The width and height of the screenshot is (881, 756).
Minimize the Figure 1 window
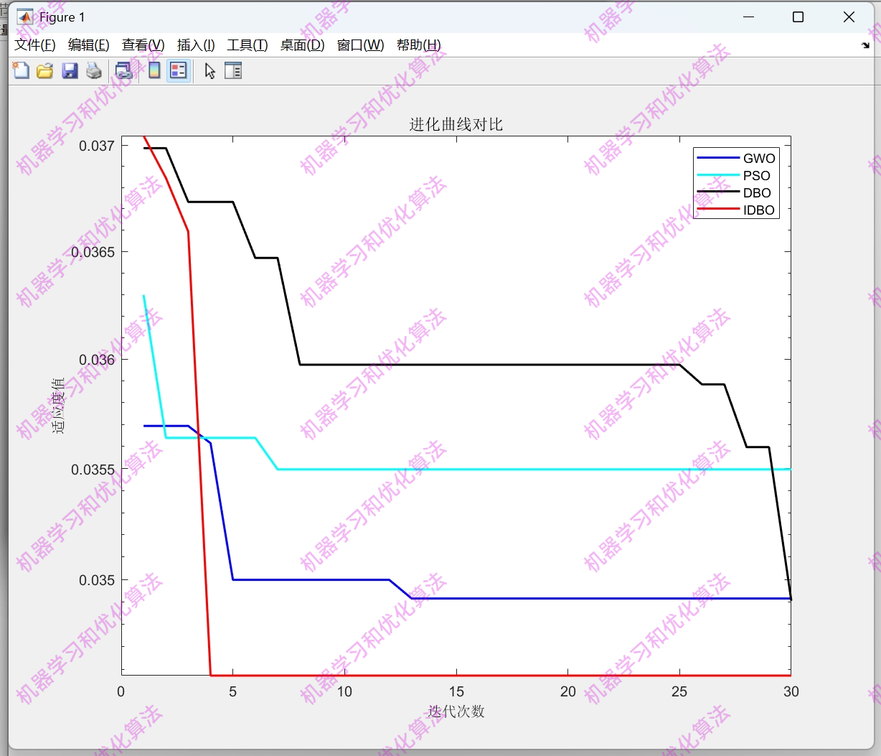tap(749, 17)
